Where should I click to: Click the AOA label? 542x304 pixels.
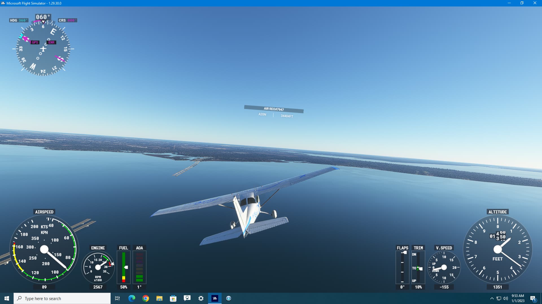click(139, 248)
